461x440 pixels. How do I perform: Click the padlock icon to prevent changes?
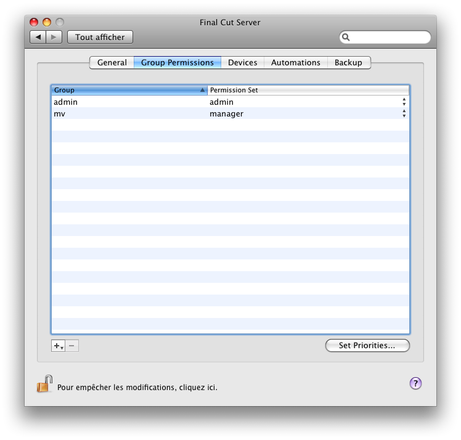coord(44,384)
